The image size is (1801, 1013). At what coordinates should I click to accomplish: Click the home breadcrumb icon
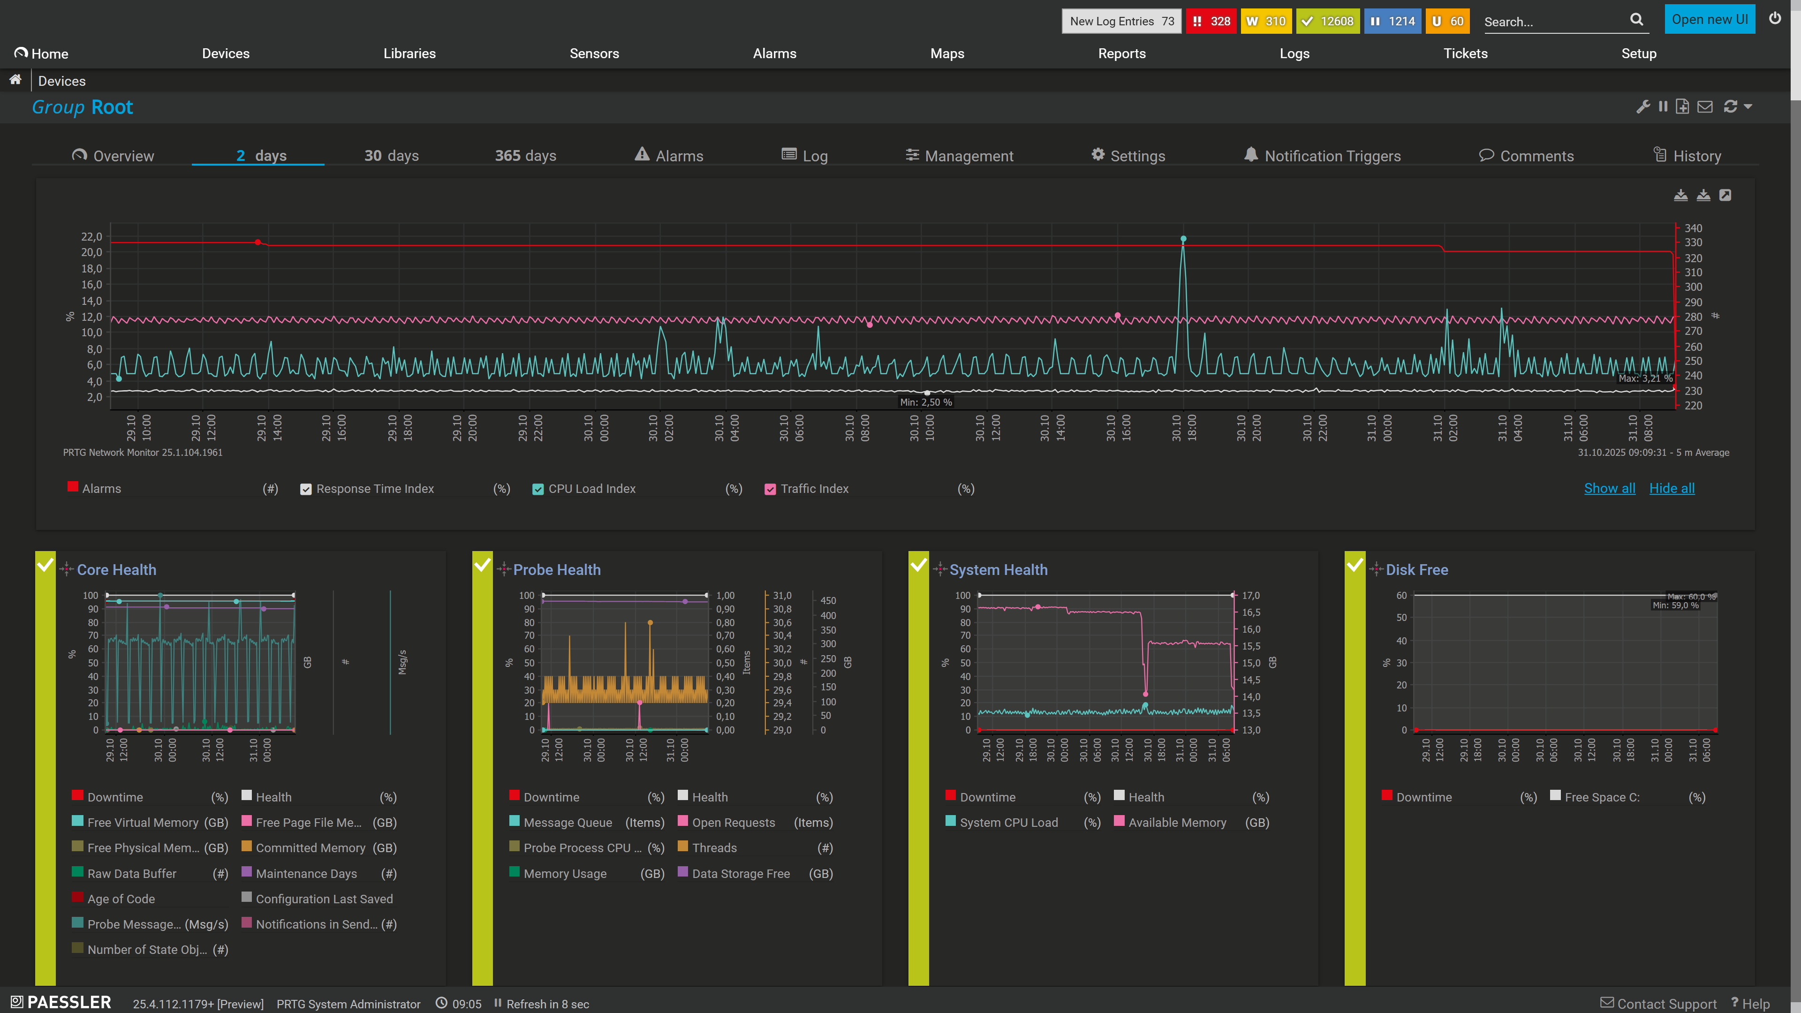click(15, 80)
